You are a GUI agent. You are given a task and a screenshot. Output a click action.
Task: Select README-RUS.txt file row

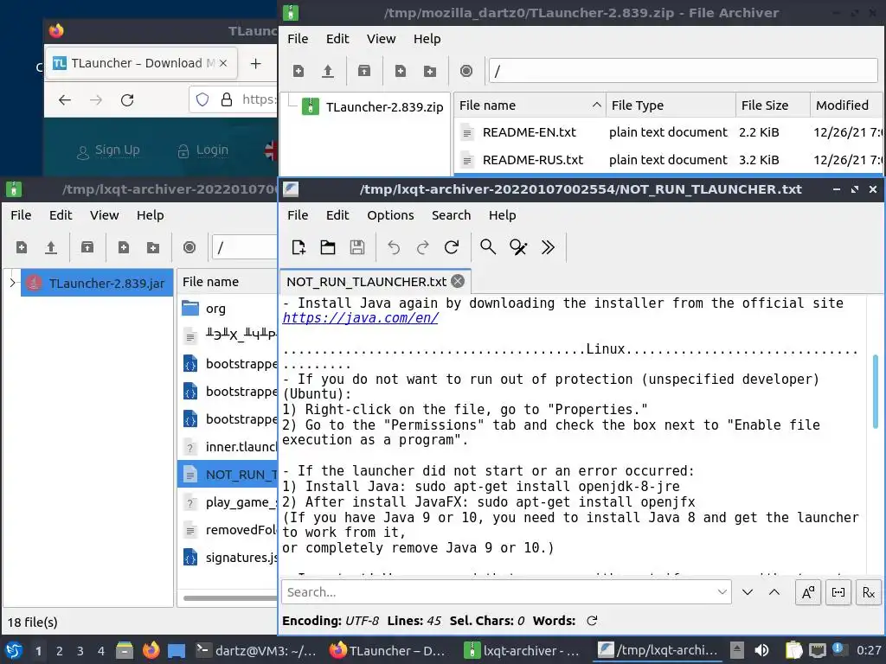click(669, 160)
